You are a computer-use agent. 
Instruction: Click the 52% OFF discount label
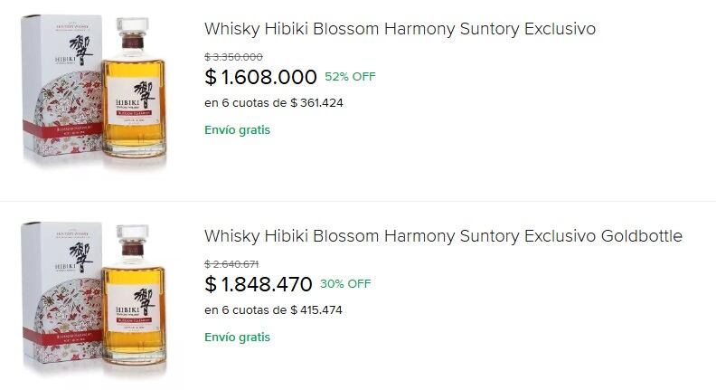[x=350, y=77]
